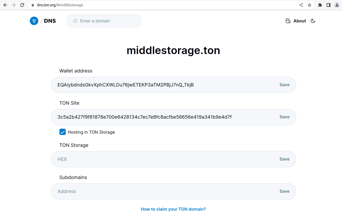Click the TON Storage HEX input field
This screenshot has height=222, width=342.
[164, 159]
